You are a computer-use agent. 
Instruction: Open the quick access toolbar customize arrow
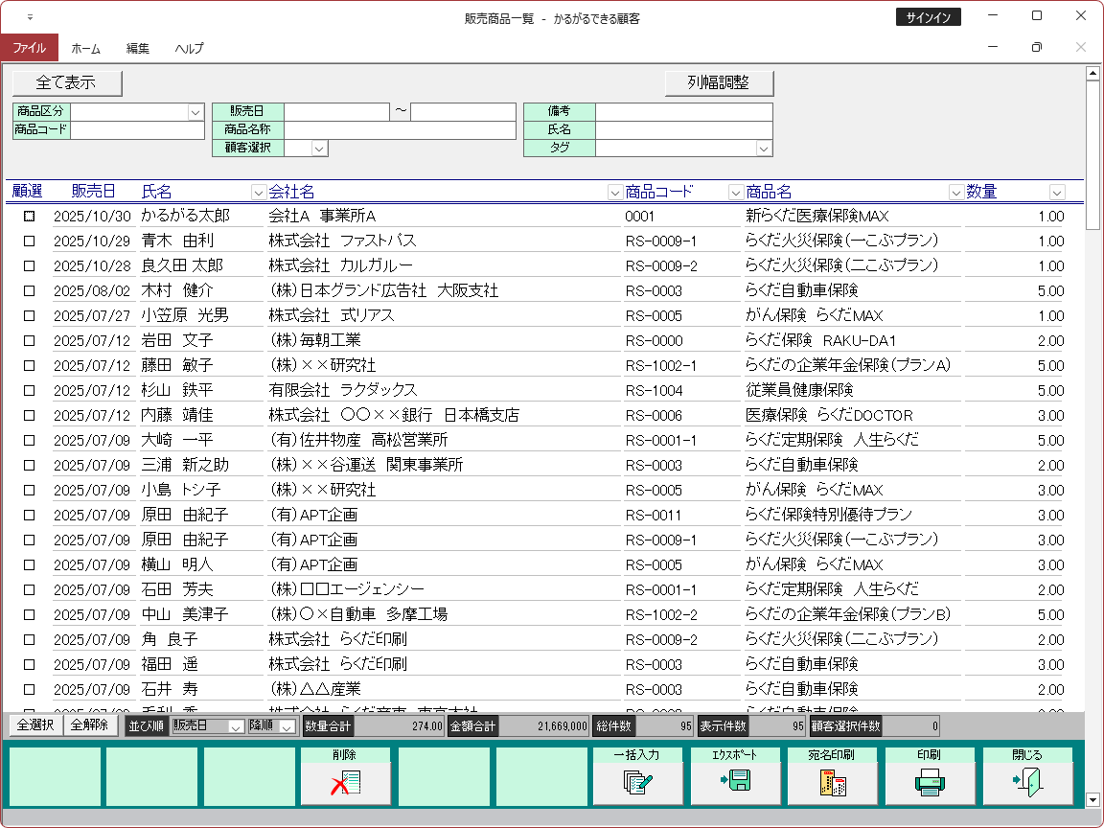pyautogui.click(x=30, y=17)
